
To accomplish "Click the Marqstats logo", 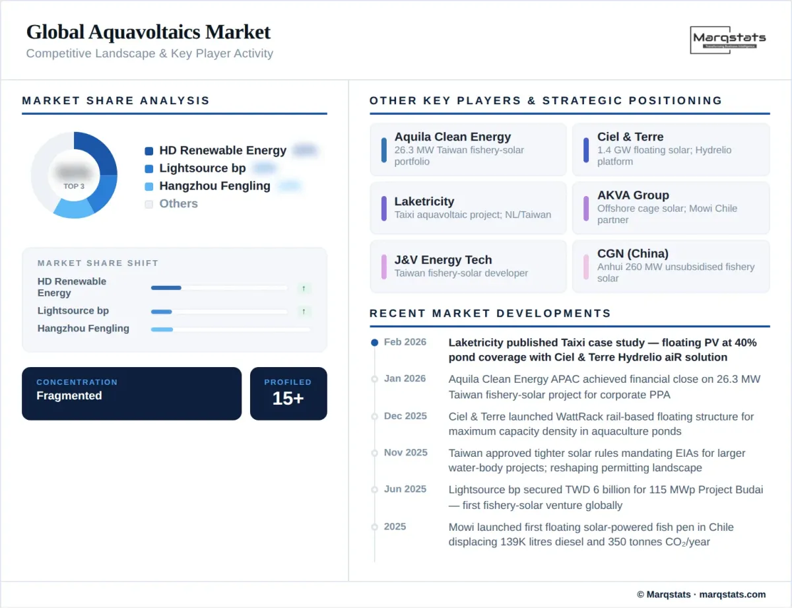I will click(729, 40).
